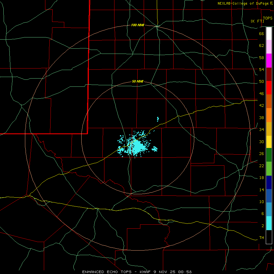274x274 pixels.
Task: Click the TH legend threshold label
Action: tap(262, 238)
